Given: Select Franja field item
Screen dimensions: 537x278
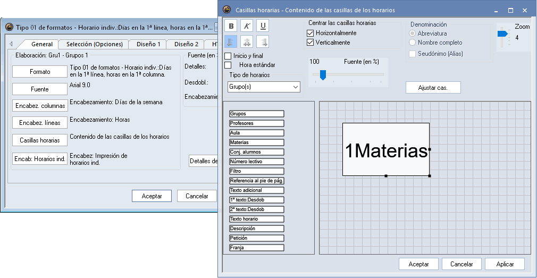Looking at the screenshot, I should (x=257, y=248).
